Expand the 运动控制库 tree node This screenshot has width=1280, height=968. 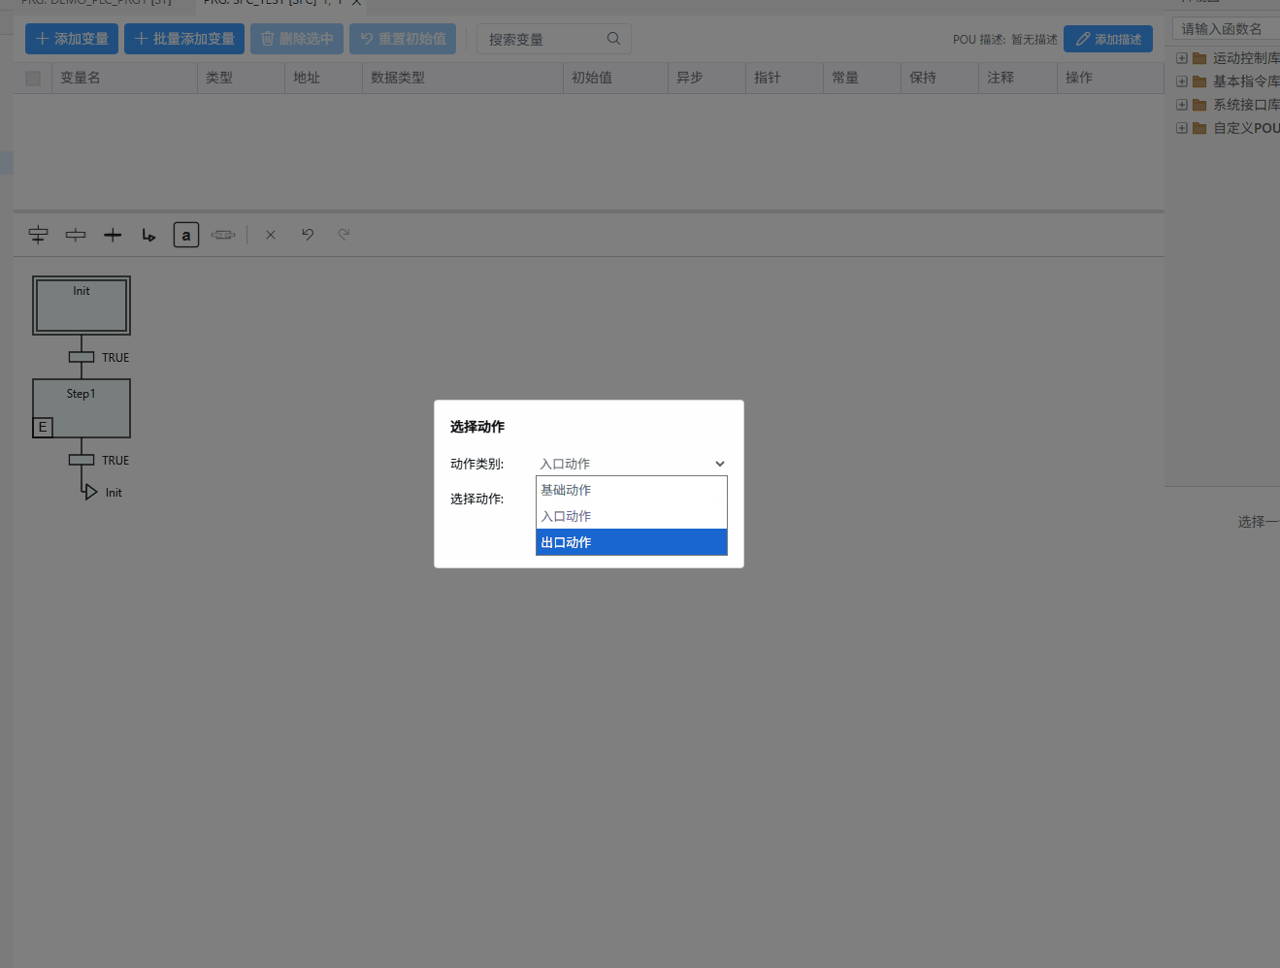[1182, 58]
